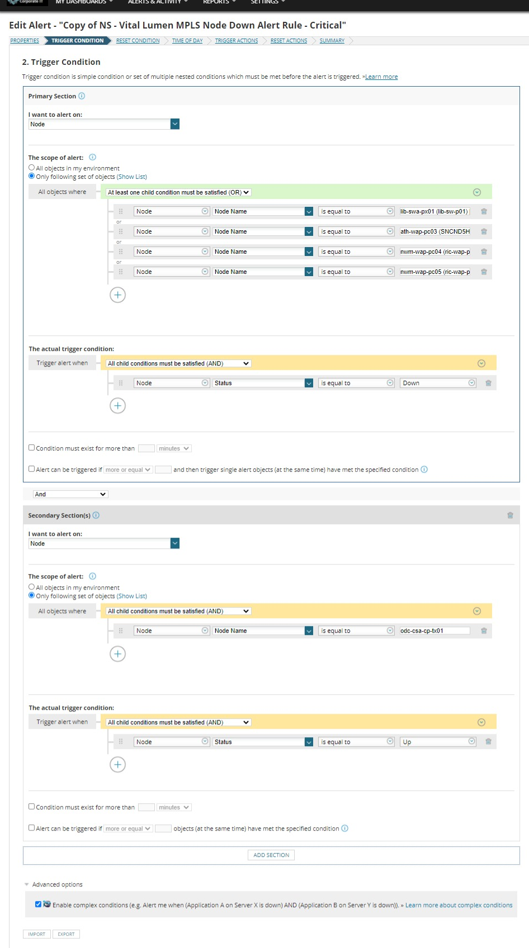Open primary scope of alert info icon
The height and width of the screenshot is (948, 529).
click(93, 157)
